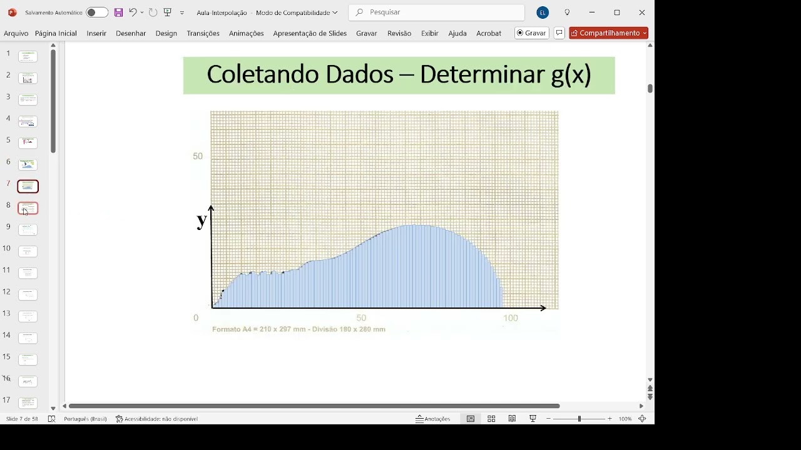The height and width of the screenshot is (450, 801).
Task: Start slideshow from beginning icon in title bar
Action: click(168, 12)
